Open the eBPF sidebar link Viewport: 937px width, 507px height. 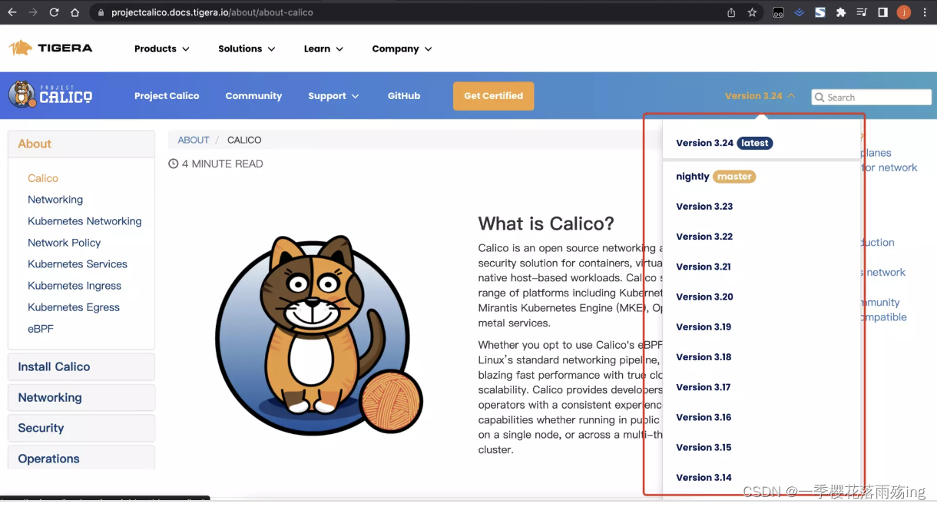tap(41, 329)
